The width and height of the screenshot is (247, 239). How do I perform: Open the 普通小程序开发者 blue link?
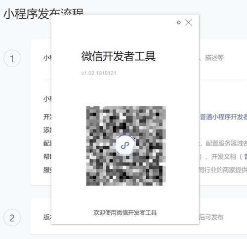pyautogui.click(x=223, y=117)
